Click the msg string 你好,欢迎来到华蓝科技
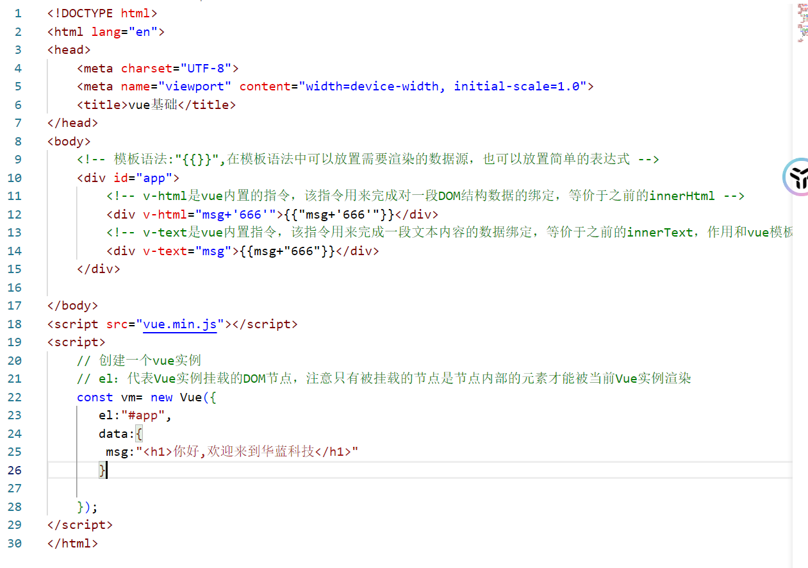 (x=247, y=451)
